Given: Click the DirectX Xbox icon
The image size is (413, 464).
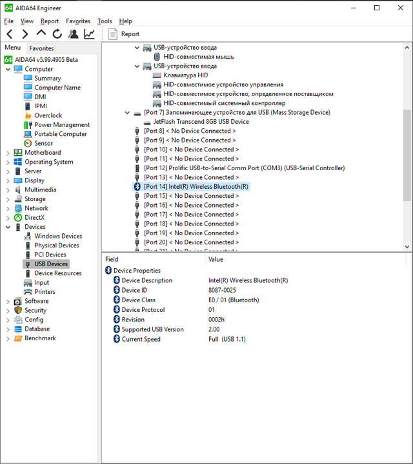Looking at the screenshot, I should point(18,218).
